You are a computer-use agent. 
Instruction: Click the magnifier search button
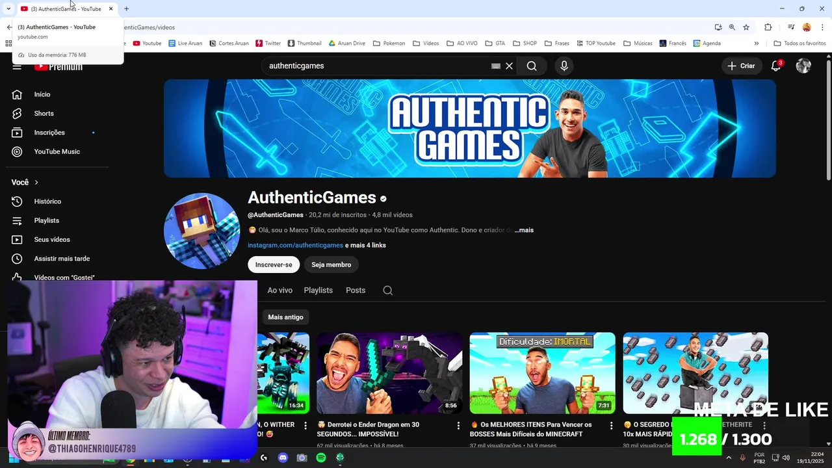click(x=532, y=66)
